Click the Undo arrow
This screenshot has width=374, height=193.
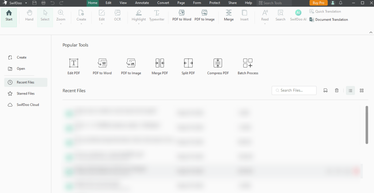pos(53,3)
